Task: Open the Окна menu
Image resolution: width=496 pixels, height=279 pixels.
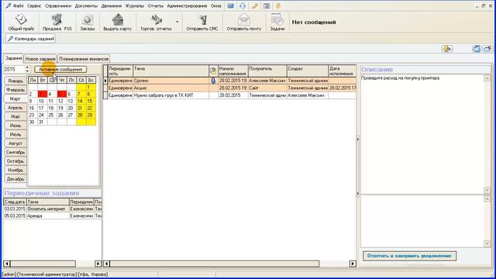Action: (215, 5)
